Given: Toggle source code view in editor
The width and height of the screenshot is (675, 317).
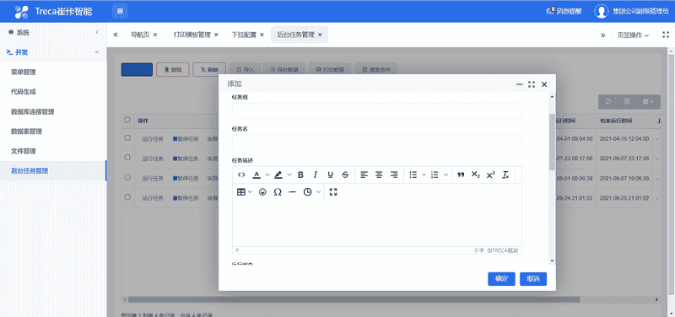Looking at the screenshot, I should [241, 175].
